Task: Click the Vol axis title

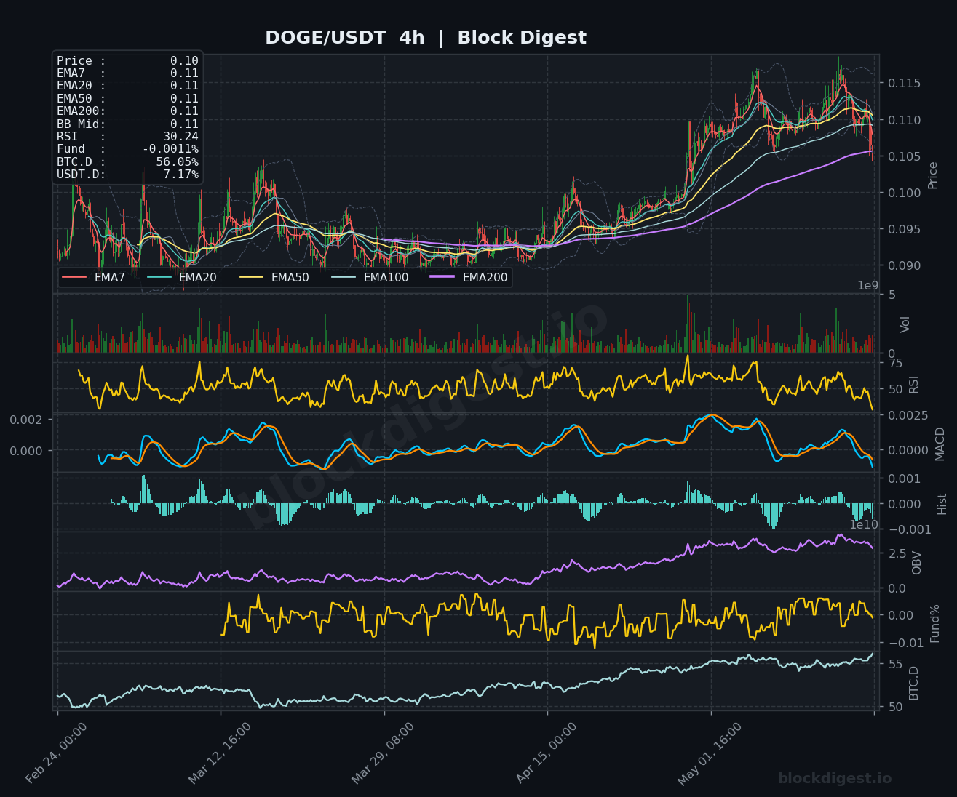Action: [x=905, y=324]
